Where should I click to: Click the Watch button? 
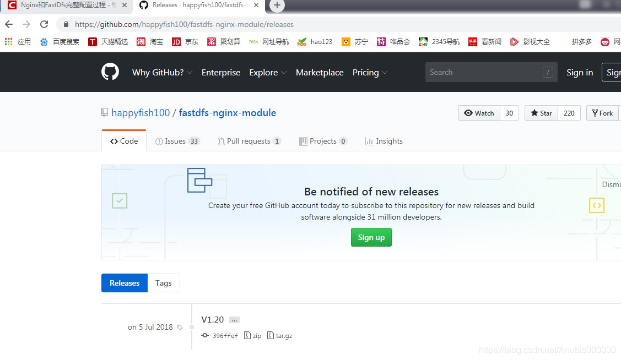click(479, 113)
